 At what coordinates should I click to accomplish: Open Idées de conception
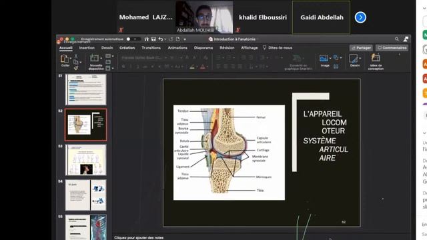point(376,61)
